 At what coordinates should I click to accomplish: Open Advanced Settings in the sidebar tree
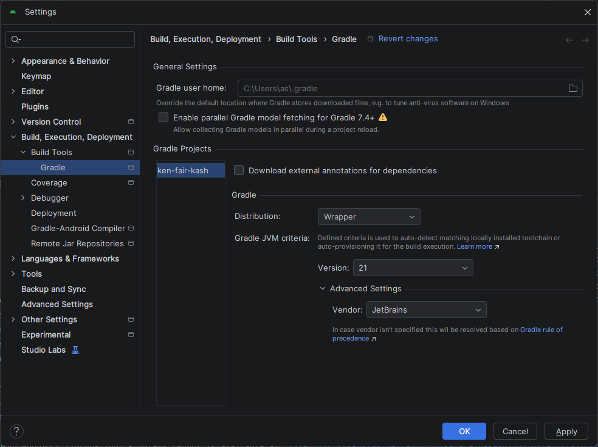tap(57, 304)
